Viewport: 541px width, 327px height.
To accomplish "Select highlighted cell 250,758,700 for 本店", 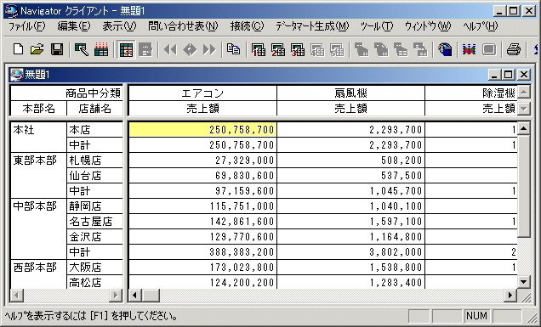I will (202, 130).
